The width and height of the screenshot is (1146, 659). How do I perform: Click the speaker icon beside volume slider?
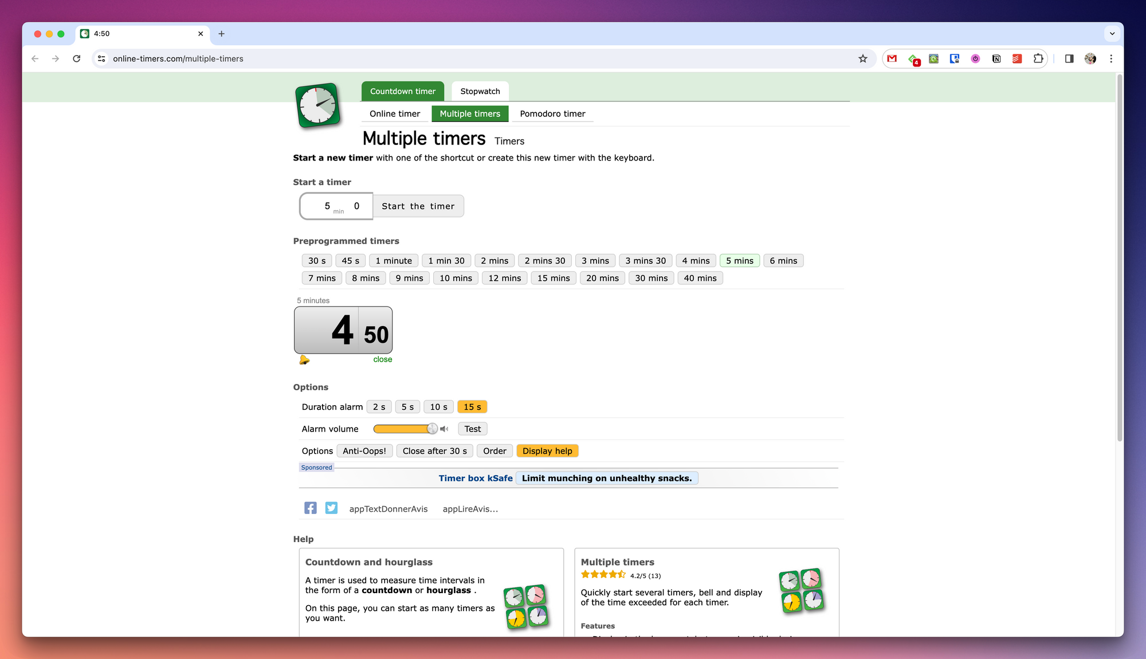click(x=444, y=429)
